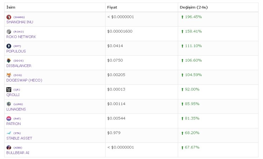
Task: Click the QROLLI square logo
Action: tap(9, 90)
